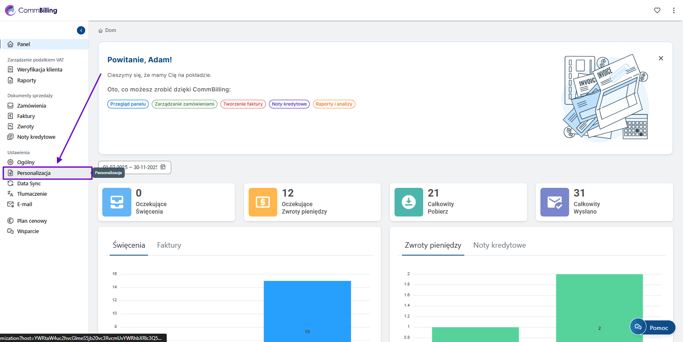Select the Tworzenie faktury tag
The width and height of the screenshot is (683, 342).
point(243,104)
